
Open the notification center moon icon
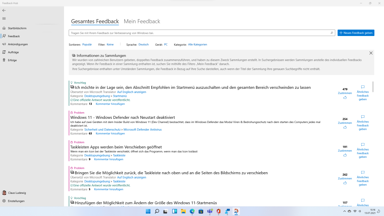click(379, 211)
